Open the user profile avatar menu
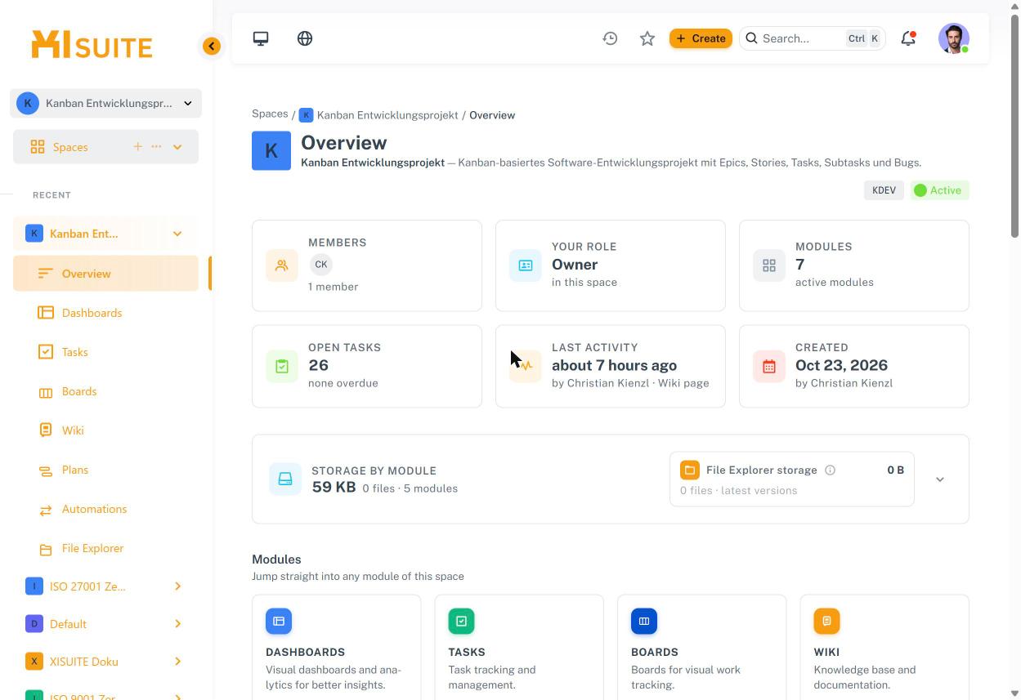1021x700 pixels. coord(954,38)
